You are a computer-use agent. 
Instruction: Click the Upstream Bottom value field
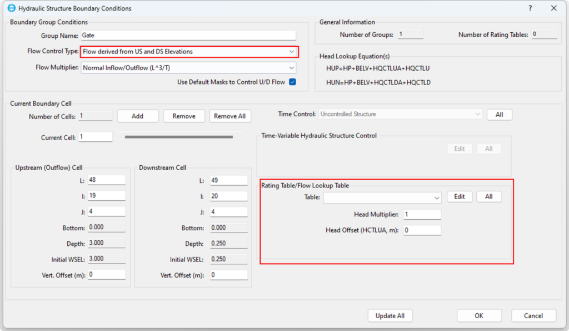pyautogui.click(x=107, y=227)
